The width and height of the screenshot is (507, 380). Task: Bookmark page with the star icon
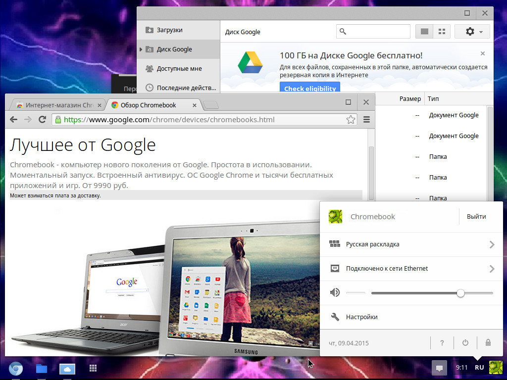click(x=351, y=120)
